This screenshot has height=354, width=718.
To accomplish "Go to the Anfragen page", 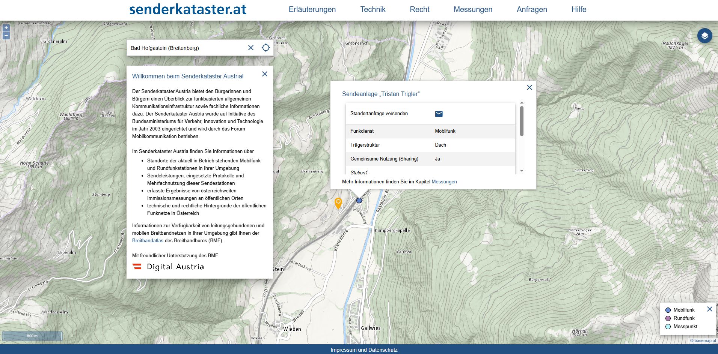I will pos(532,10).
